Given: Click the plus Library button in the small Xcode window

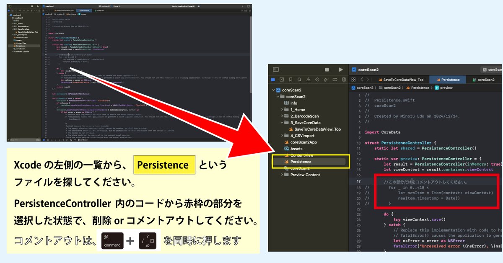Looking at the screenshot, I should 242,6.
